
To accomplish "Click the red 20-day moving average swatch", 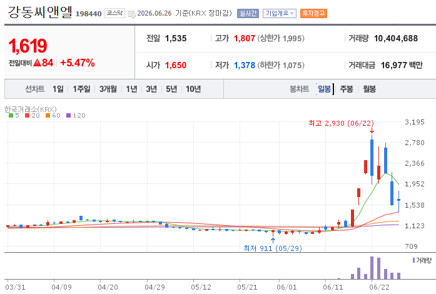I will [x=27, y=116].
